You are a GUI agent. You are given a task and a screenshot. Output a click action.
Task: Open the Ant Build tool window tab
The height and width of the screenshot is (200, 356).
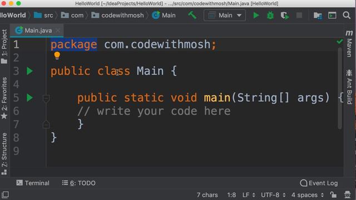tap(349, 87)
